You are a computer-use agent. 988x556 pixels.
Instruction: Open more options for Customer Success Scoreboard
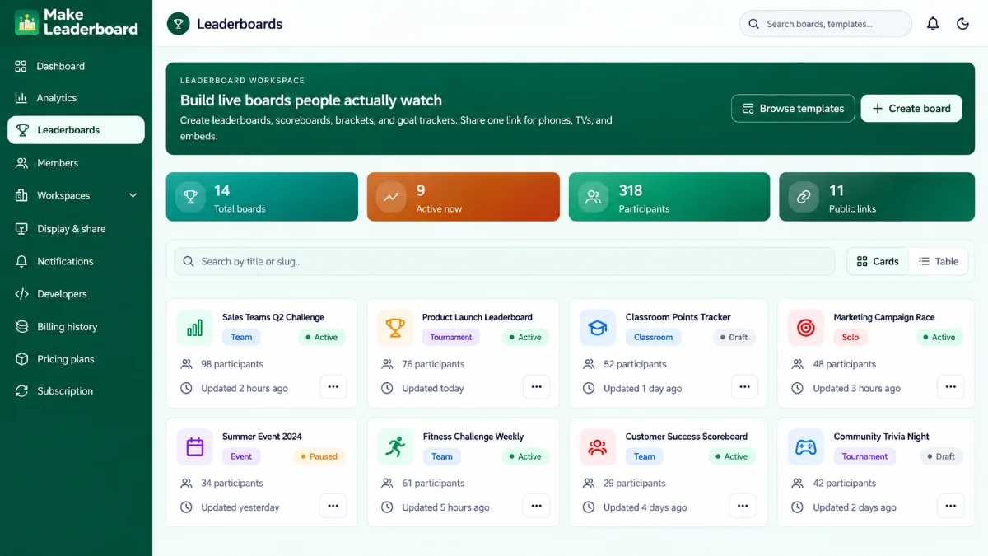(x=743, y=506)
